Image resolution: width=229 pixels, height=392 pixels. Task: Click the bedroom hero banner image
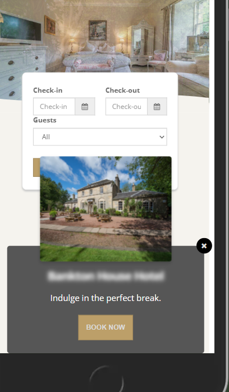pos(104,37)
